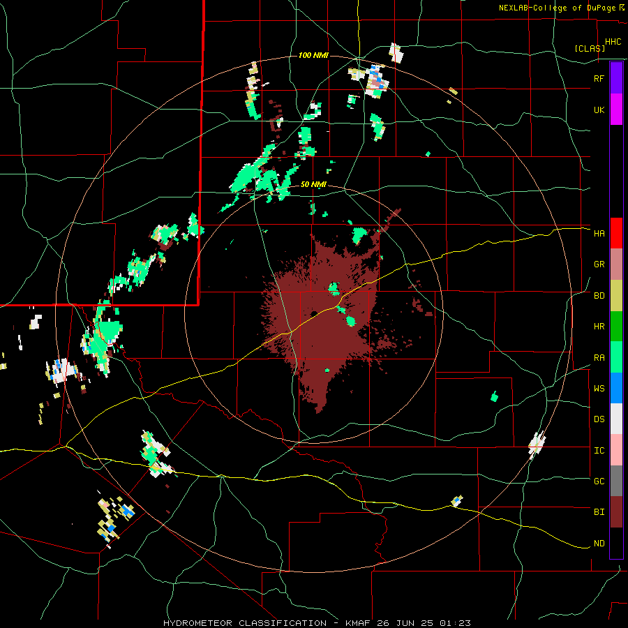
Task: Click the IC legend label
Action: pos(599,450)
